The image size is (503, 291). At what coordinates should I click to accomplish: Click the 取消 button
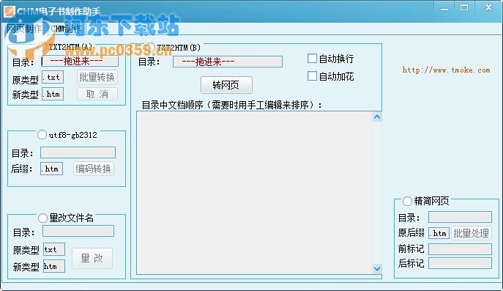[x=97, y=94]
